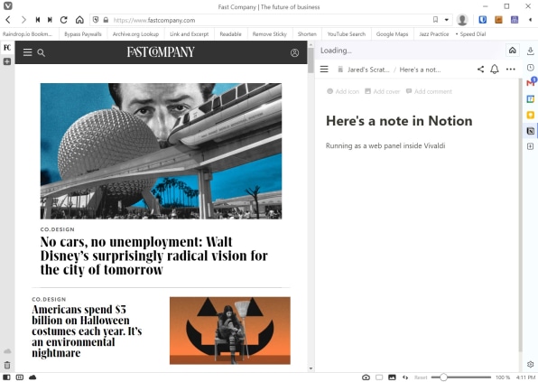Image resolution: width=538 pixels, height=382 pixels.
Task: Open the YouTube Search bookmark
Action: pos(347,34)
